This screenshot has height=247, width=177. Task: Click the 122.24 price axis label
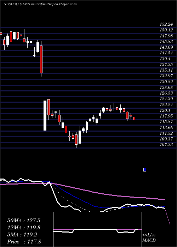[x=166, y=104]
